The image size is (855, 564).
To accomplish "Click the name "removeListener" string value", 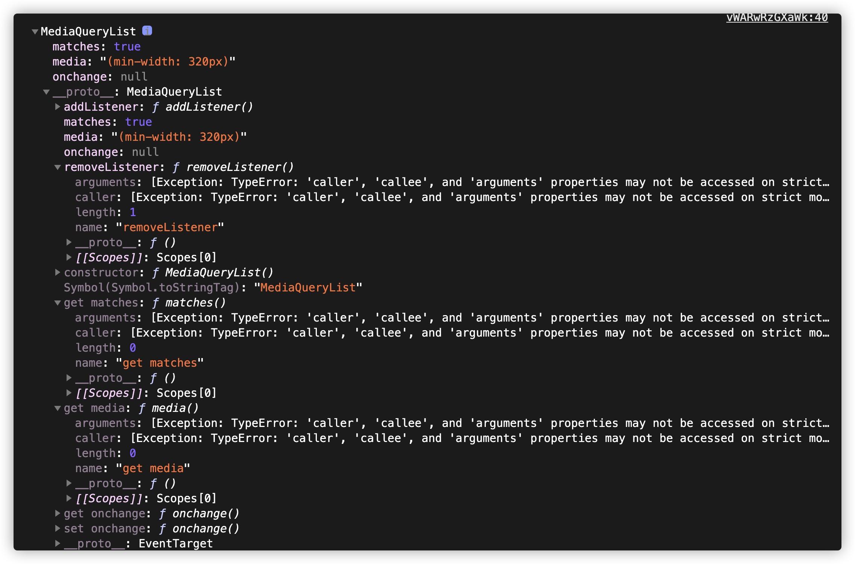I will (170, 227).
